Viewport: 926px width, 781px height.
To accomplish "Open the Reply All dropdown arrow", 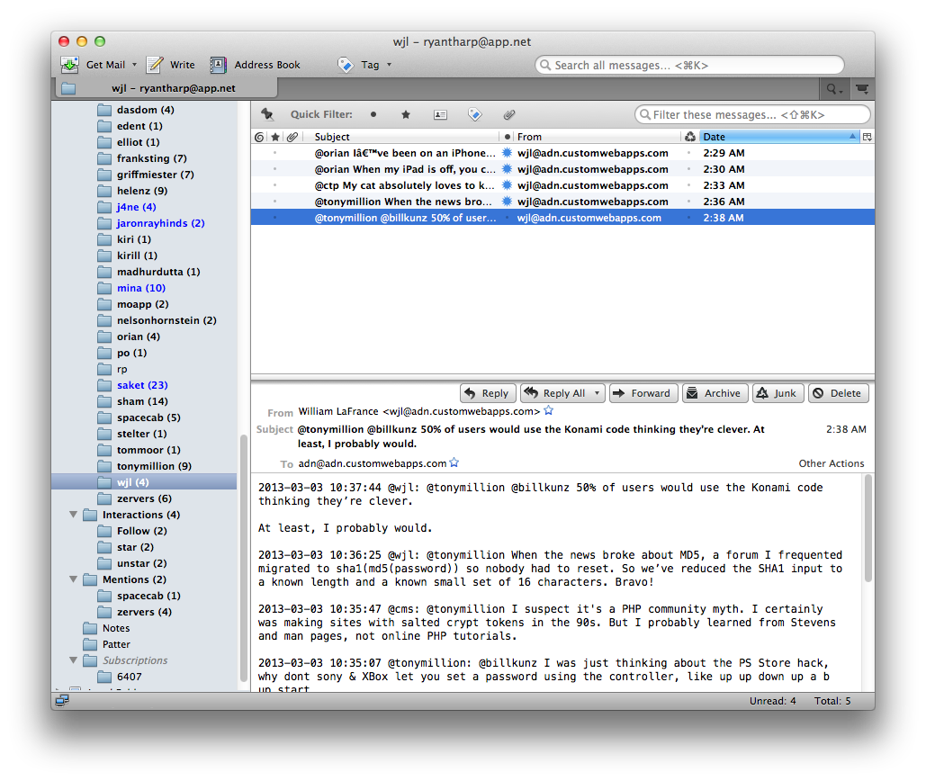I will pyautogui.click(x=597, y=393).
